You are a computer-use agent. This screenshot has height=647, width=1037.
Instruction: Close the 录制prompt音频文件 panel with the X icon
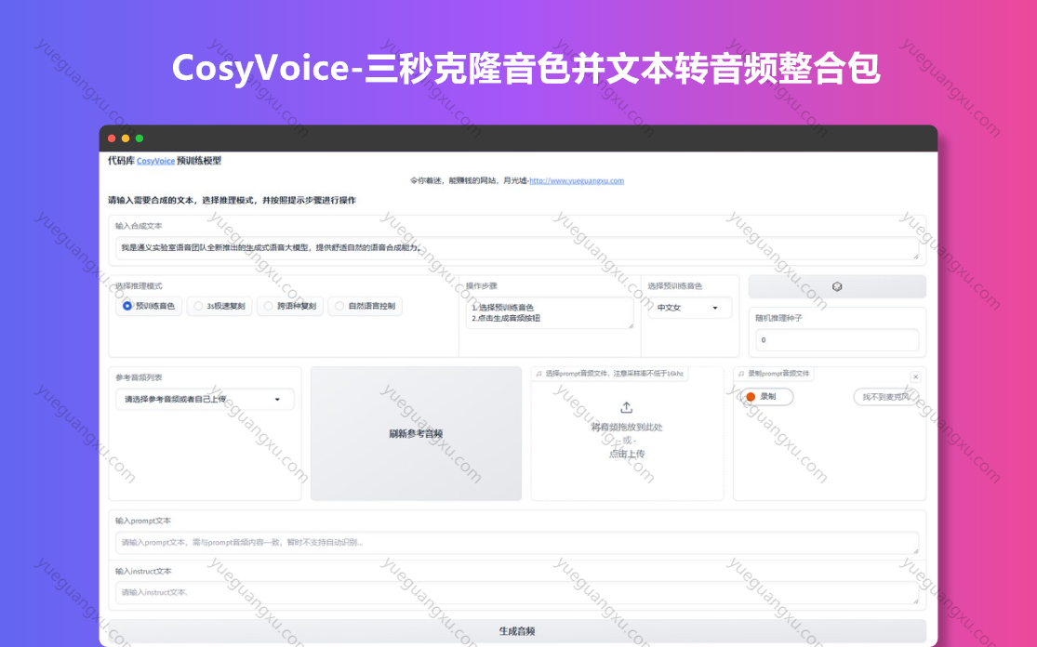point(915,376)
